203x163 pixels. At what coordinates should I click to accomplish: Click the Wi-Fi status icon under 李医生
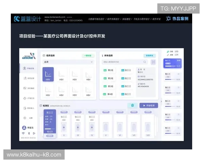pyautogui.click(x=23, y=133)
